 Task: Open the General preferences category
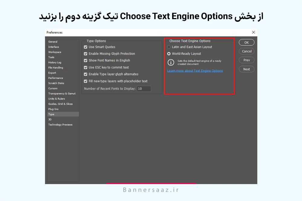click(x=53, y=42)
